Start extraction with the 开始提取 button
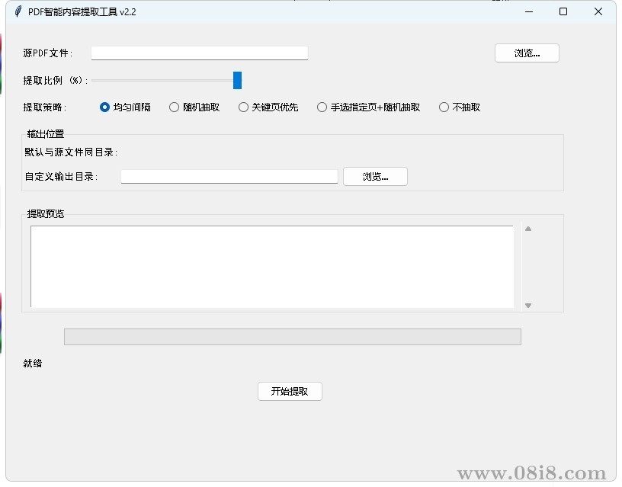This screenshot has width=622, height=487. pyautogui.click(x=290, y=392)
